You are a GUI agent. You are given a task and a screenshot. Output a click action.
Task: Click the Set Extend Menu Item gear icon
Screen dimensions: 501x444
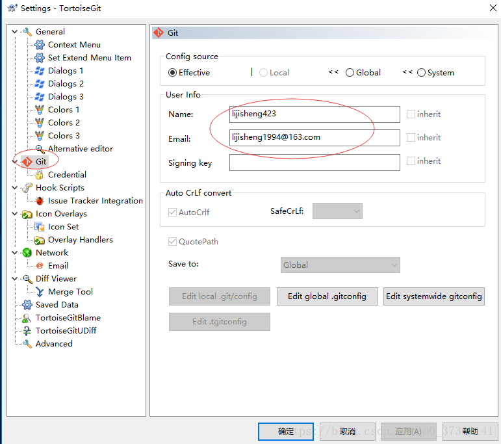[40, 58]
